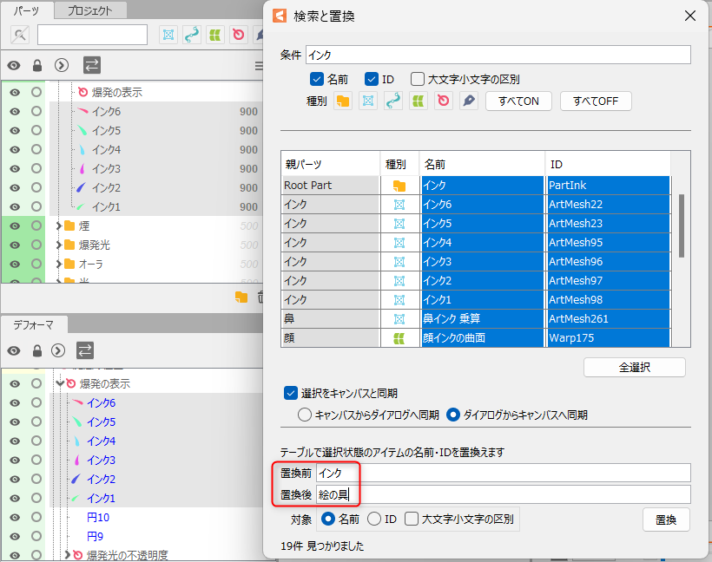Click the lock icon in Deformer panel header
This screenshot has height=562, width=712.
point(37,350)
